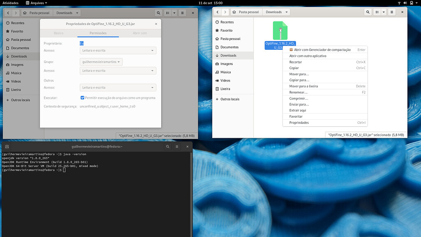Open Pasta pessoal in right Files sidebar
This screenshot has width=421, height=237.
(233, 39)
